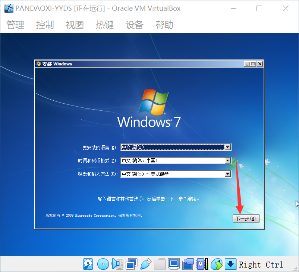This screenshot has height=272, width=299.
Task: Open the 控制 menu
Action: click(45, 25)
